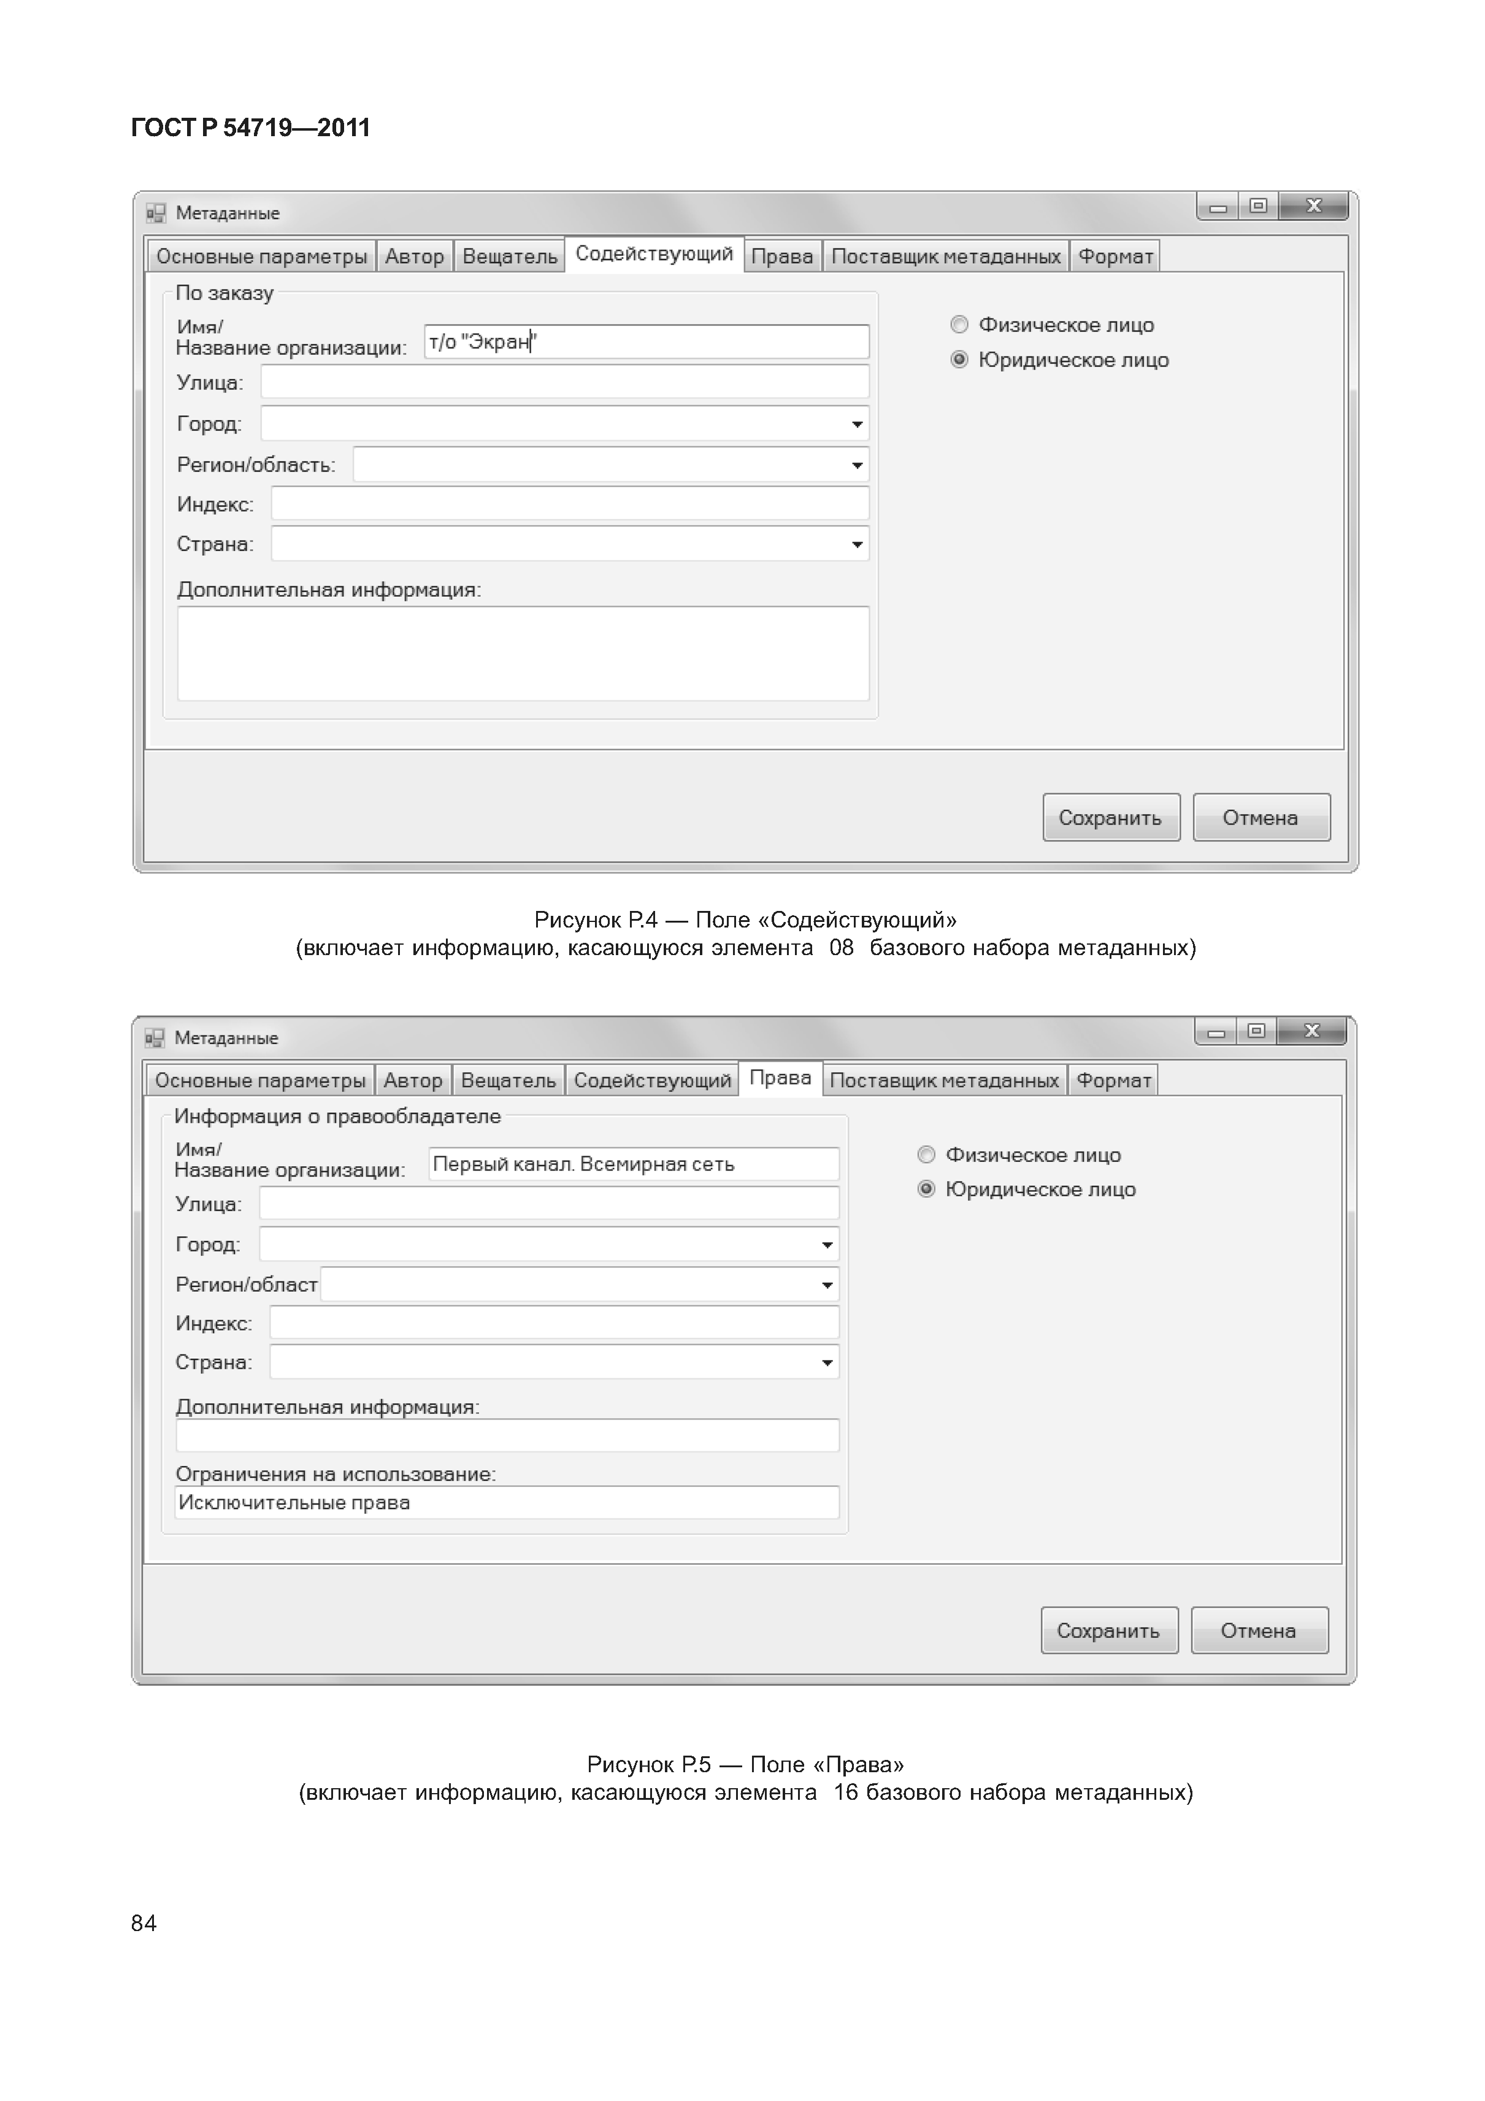Screen dimensions: 1485x2101
Task: Close the upper Метаданные window
Action: [1314, 207]
